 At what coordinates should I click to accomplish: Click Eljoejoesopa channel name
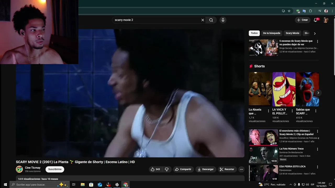[x=287, y=170]
